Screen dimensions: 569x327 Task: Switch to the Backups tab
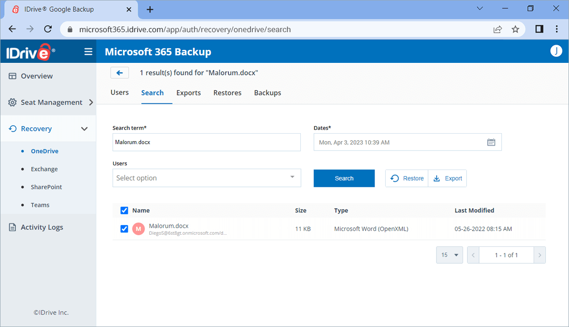tap(268, 93)
